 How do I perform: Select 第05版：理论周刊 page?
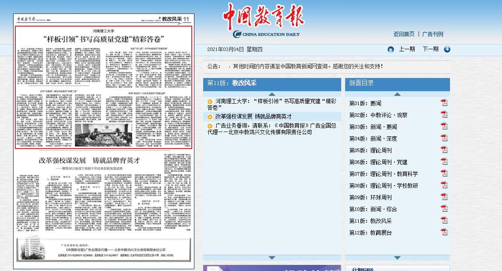370,150
